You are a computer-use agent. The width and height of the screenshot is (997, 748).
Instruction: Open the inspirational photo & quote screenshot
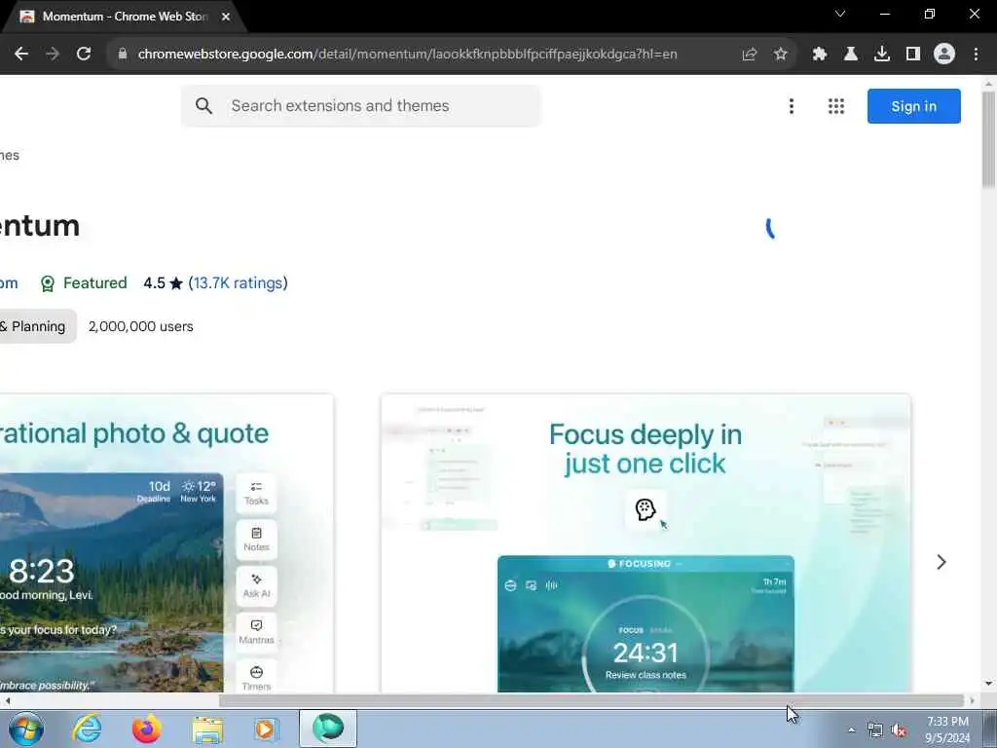(166, 543)
